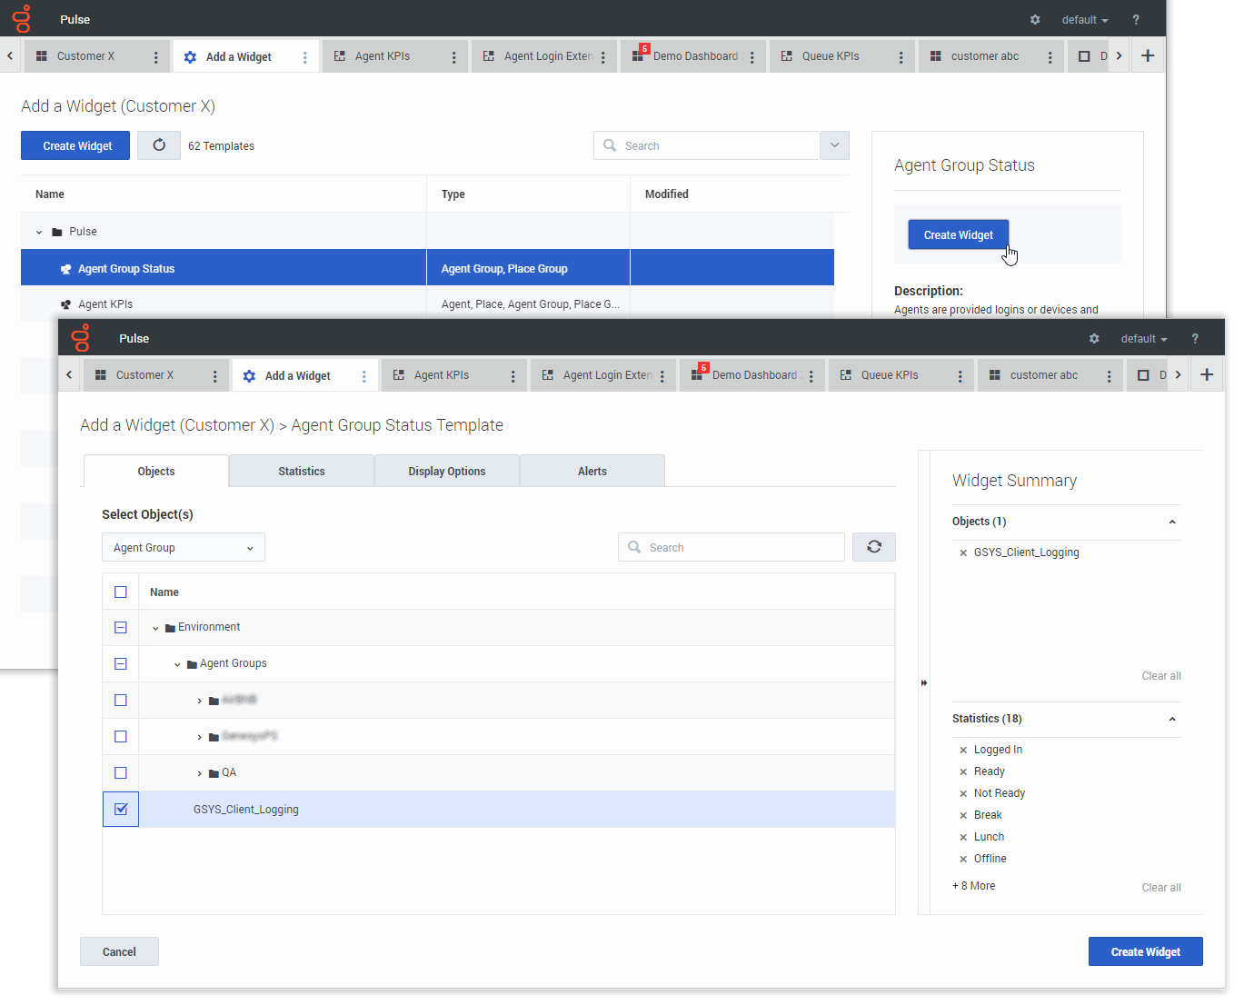The width and height of the screenshot is (1254, 1005).
Task: Remove Offline statistic
Action: pyautogui.click(x=963, y=859)
